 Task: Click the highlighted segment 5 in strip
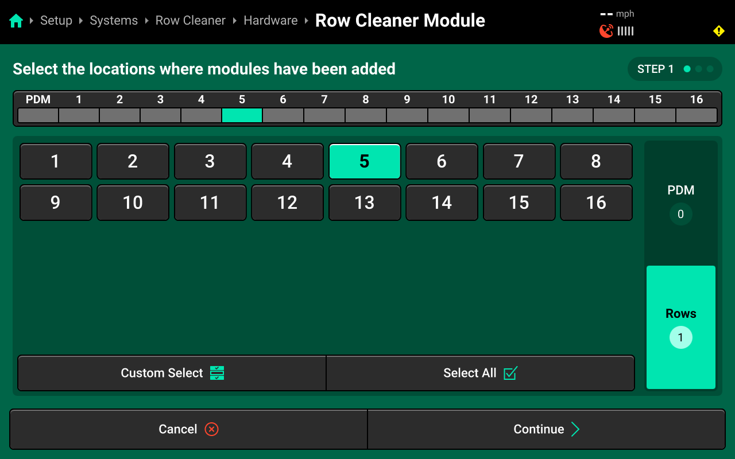242,115
